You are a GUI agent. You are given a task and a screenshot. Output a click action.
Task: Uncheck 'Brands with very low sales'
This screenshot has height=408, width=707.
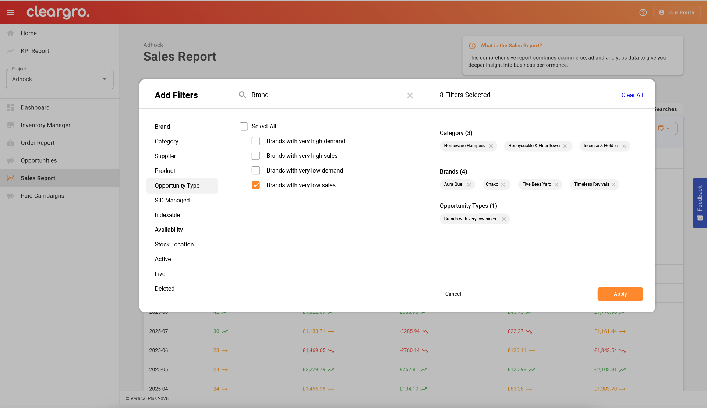[x=256, y=185]
